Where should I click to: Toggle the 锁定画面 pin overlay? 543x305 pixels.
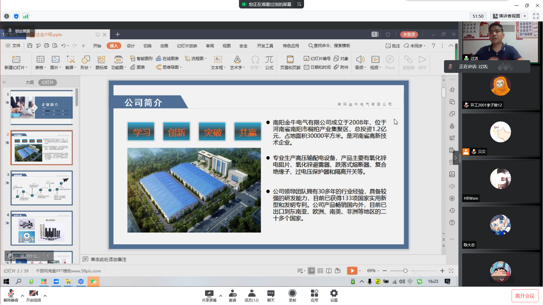coord(19,31)
